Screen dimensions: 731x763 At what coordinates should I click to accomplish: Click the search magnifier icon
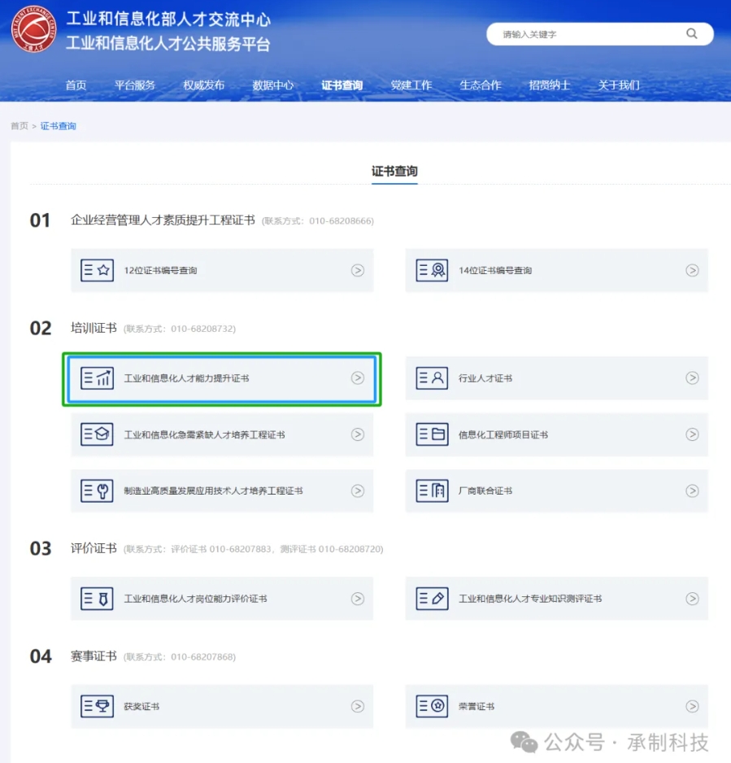coord(692,33)
